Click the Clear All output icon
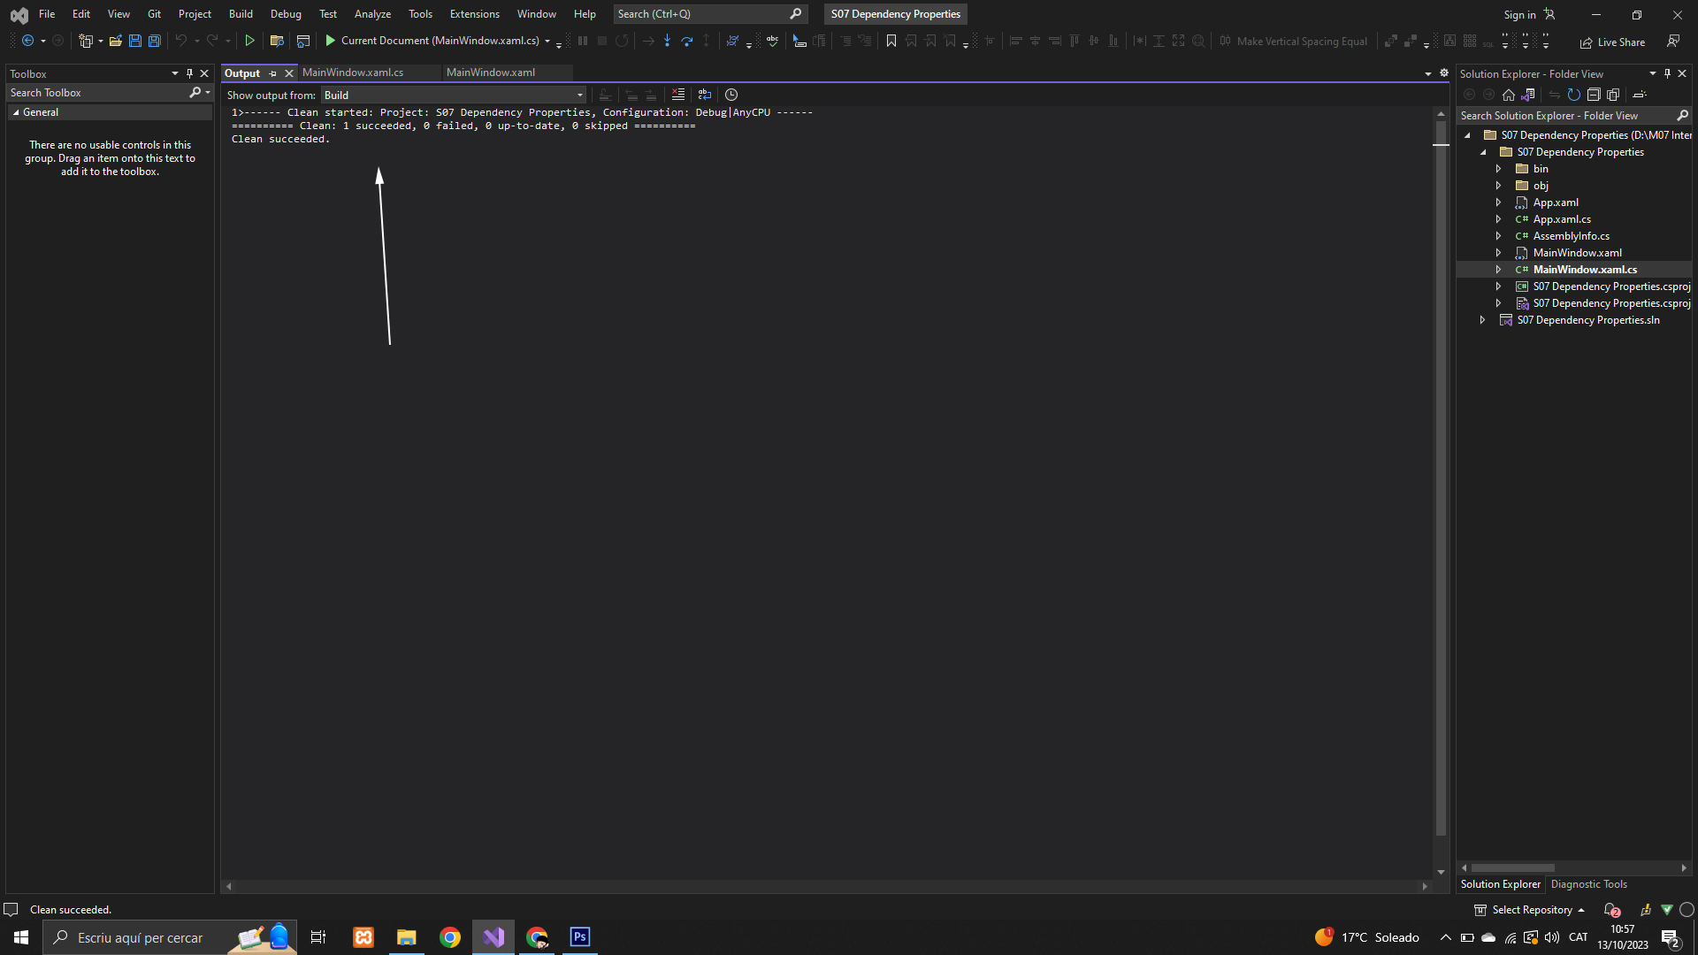 click(678, 95)
